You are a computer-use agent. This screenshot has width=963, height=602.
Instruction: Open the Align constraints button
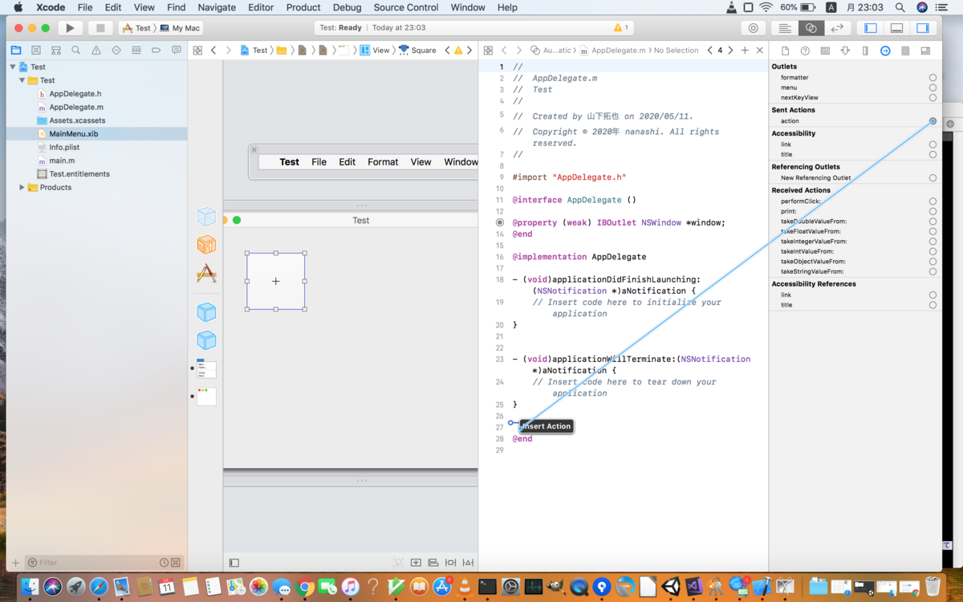(x=433, y=563)
